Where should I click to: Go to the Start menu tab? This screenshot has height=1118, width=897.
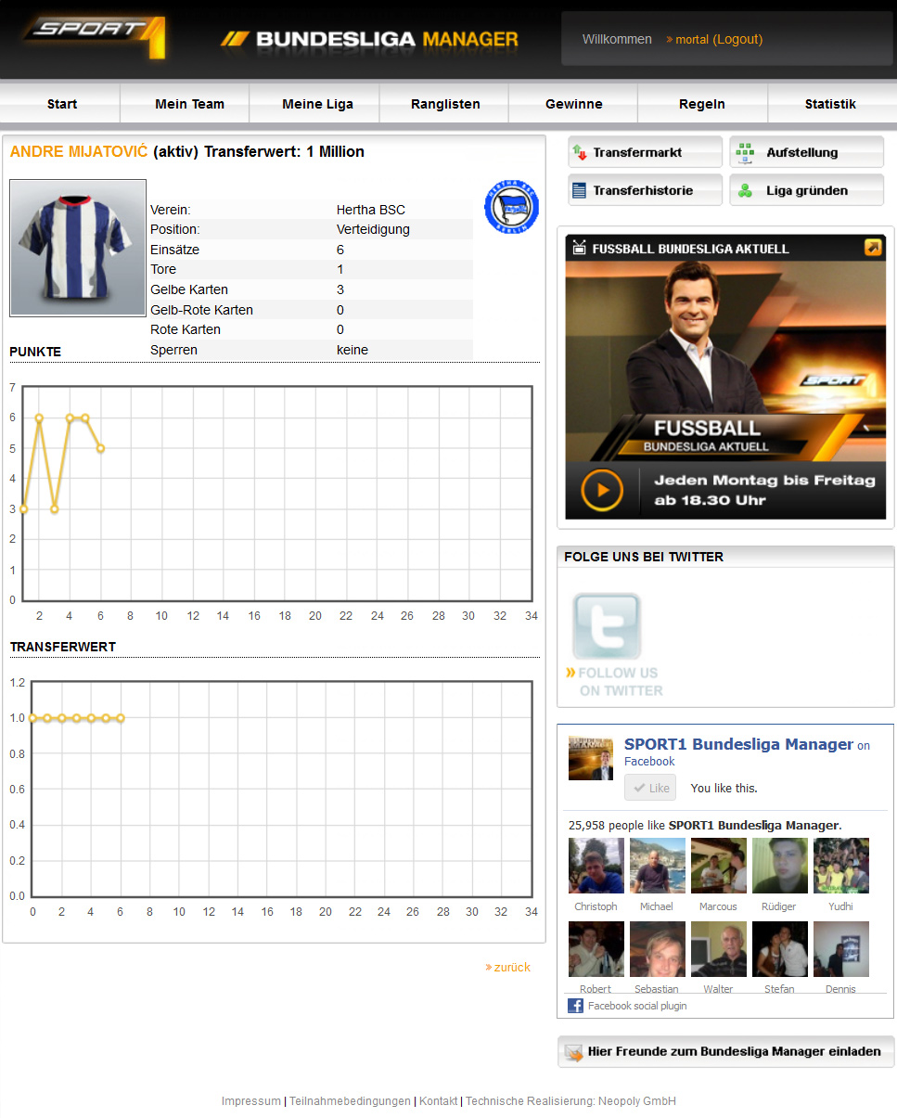coord(61,104)
